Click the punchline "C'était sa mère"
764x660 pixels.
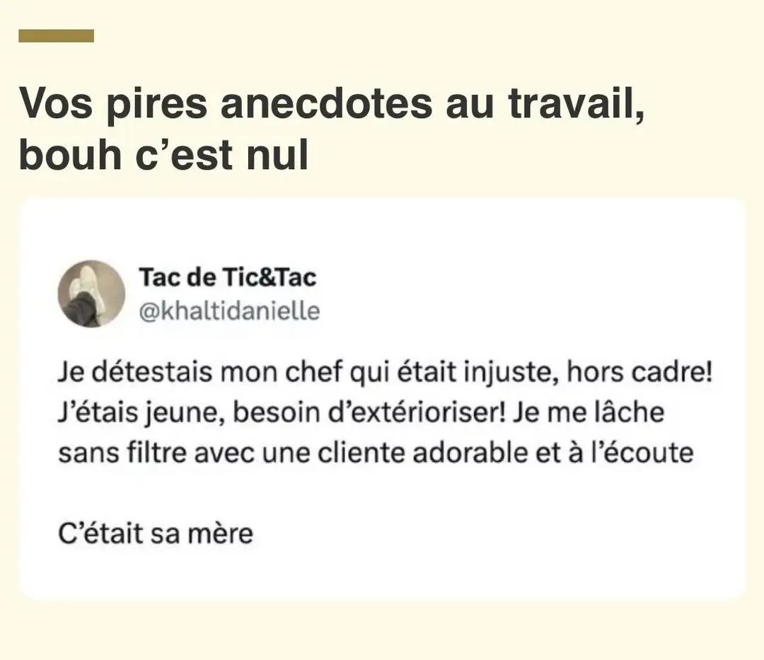[155, 533]
